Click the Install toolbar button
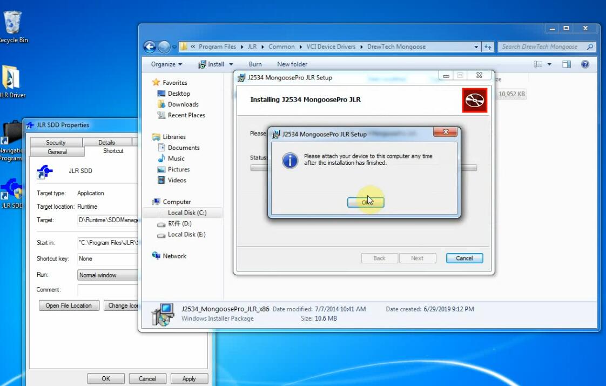Screen dimensions: 606x386 pyautogui.click(x=211, y=64)
